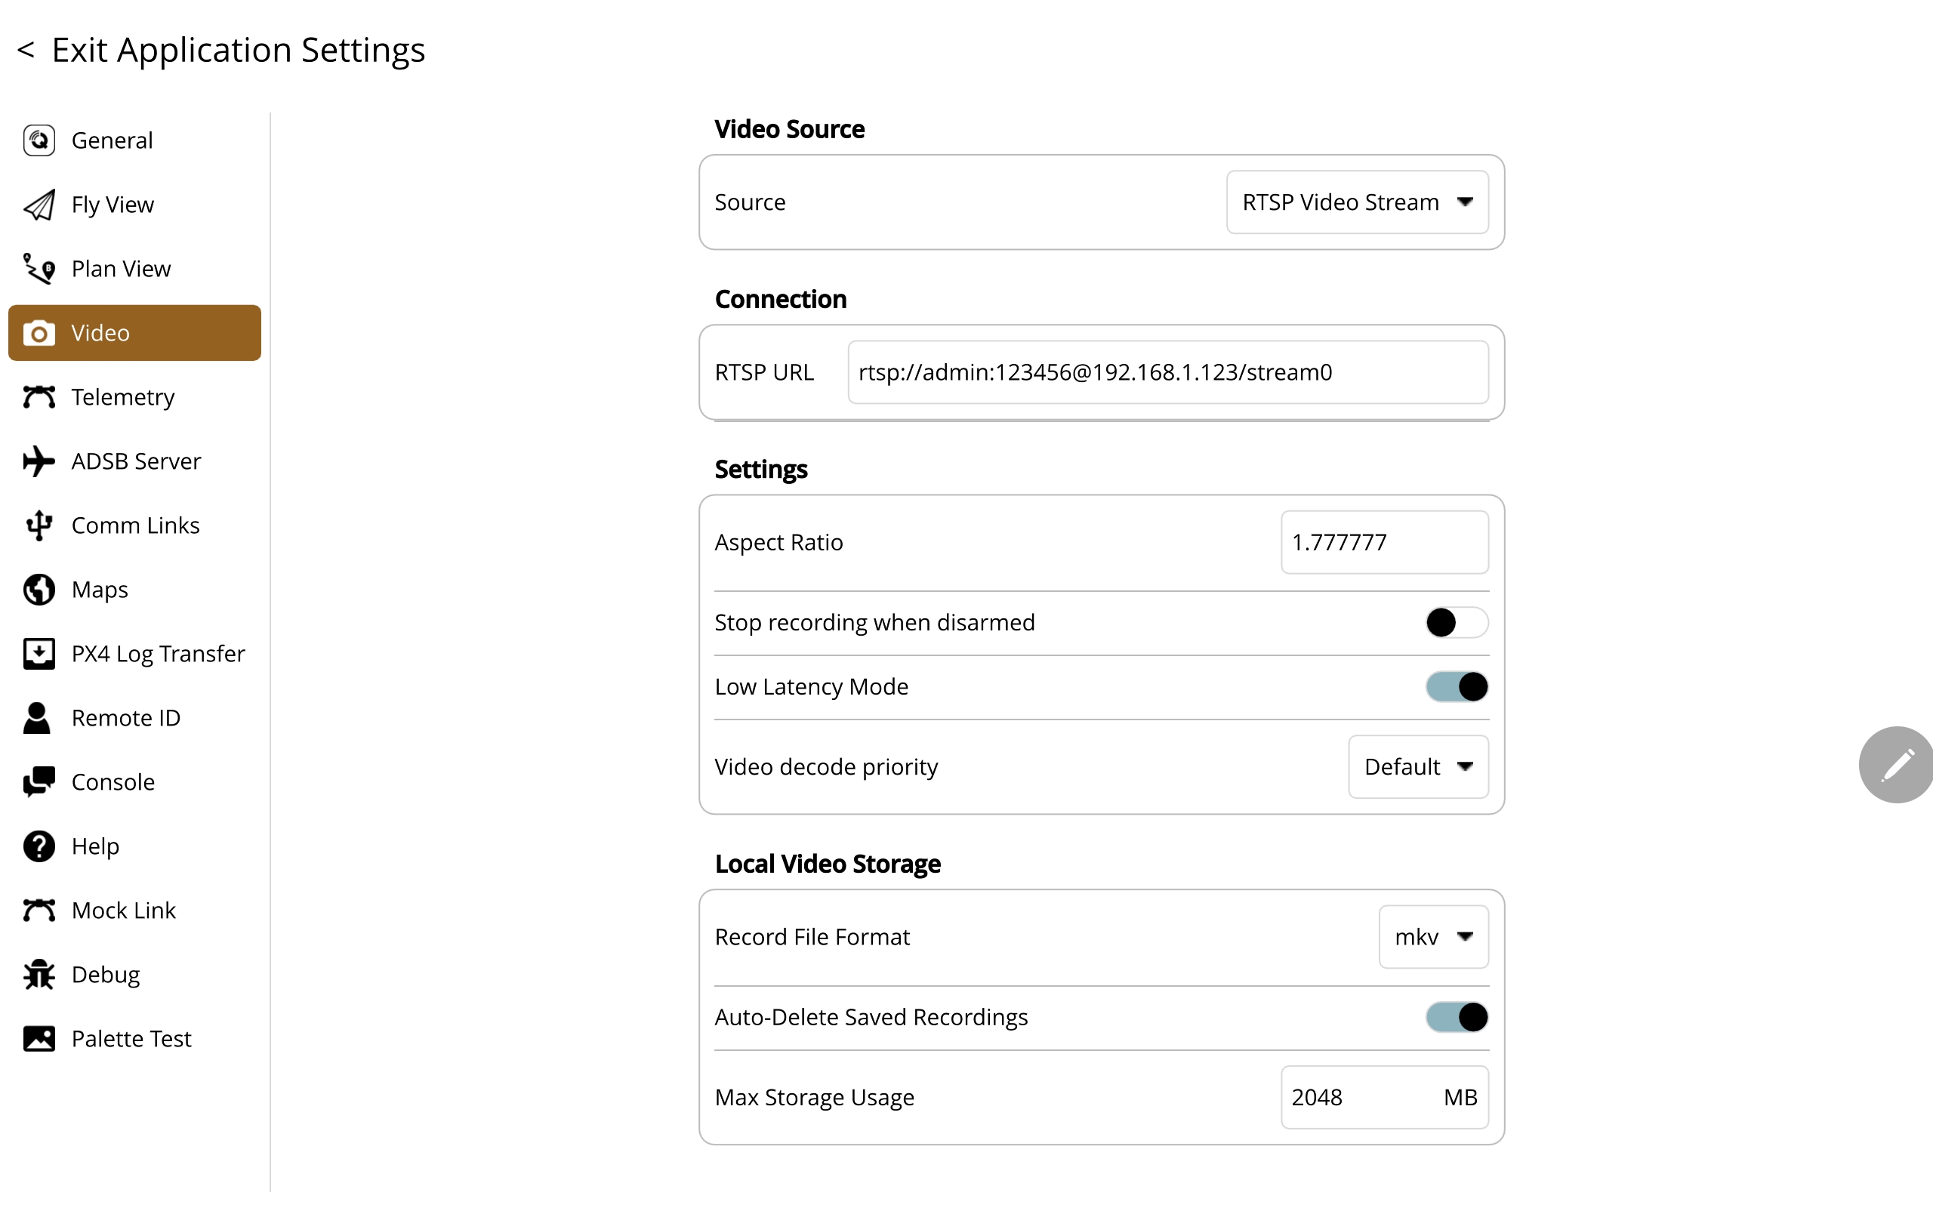
Task: Switch to Fly View settings
Action: [134, 205]
